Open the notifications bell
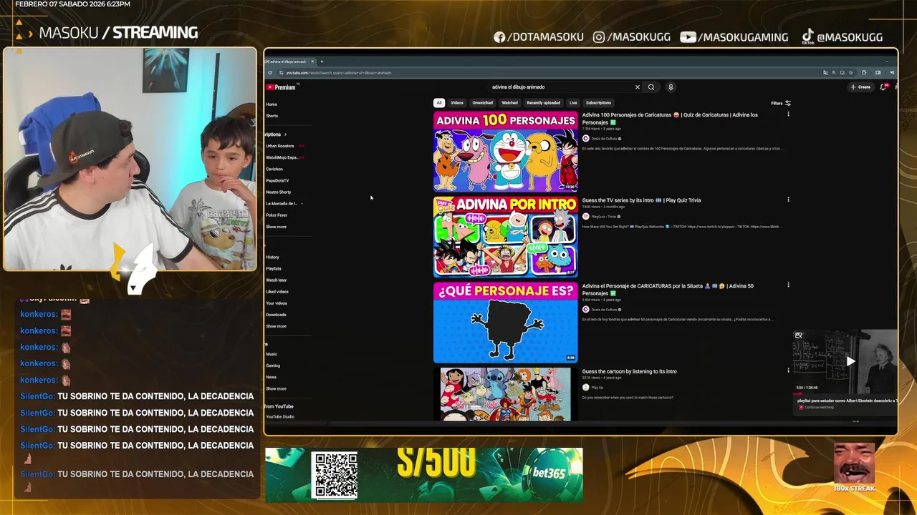Image resolution: width=917 pixels, height=515 pixels. tap(883, 87)
